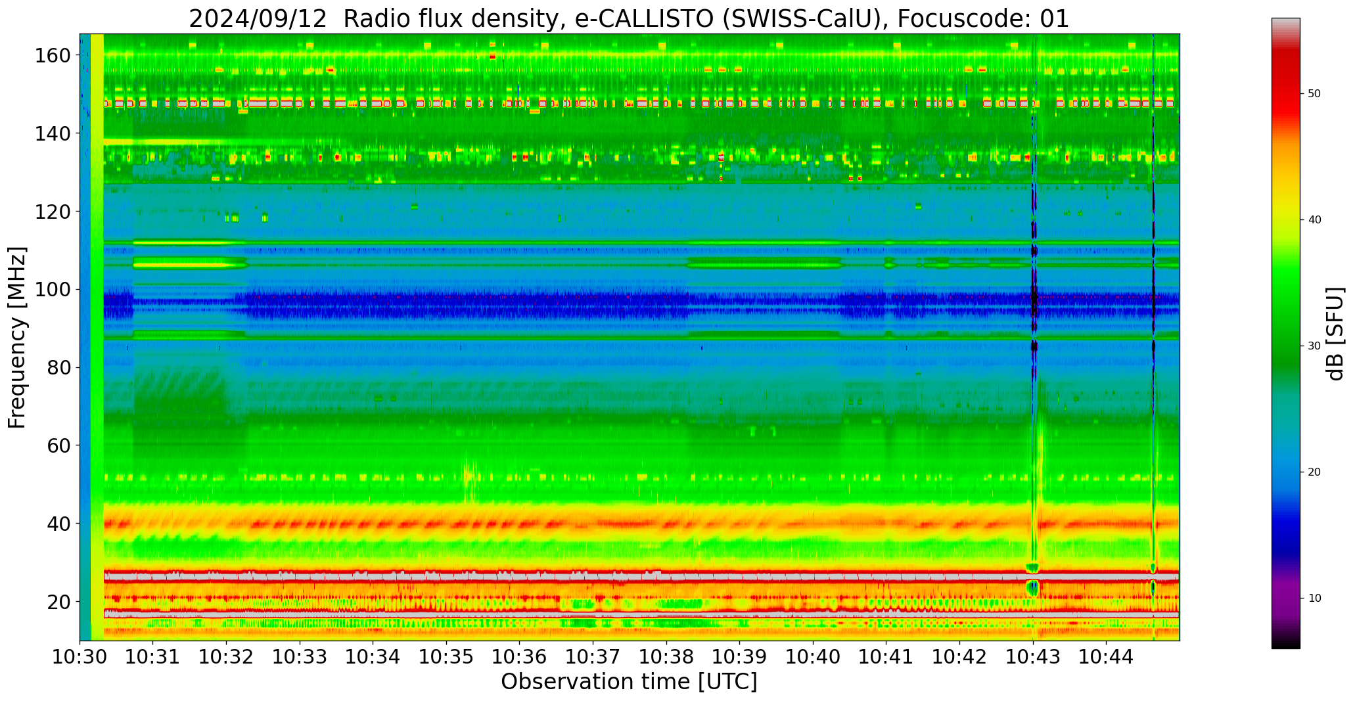Click the 160 frequency tick label

(x=52, y=56)
